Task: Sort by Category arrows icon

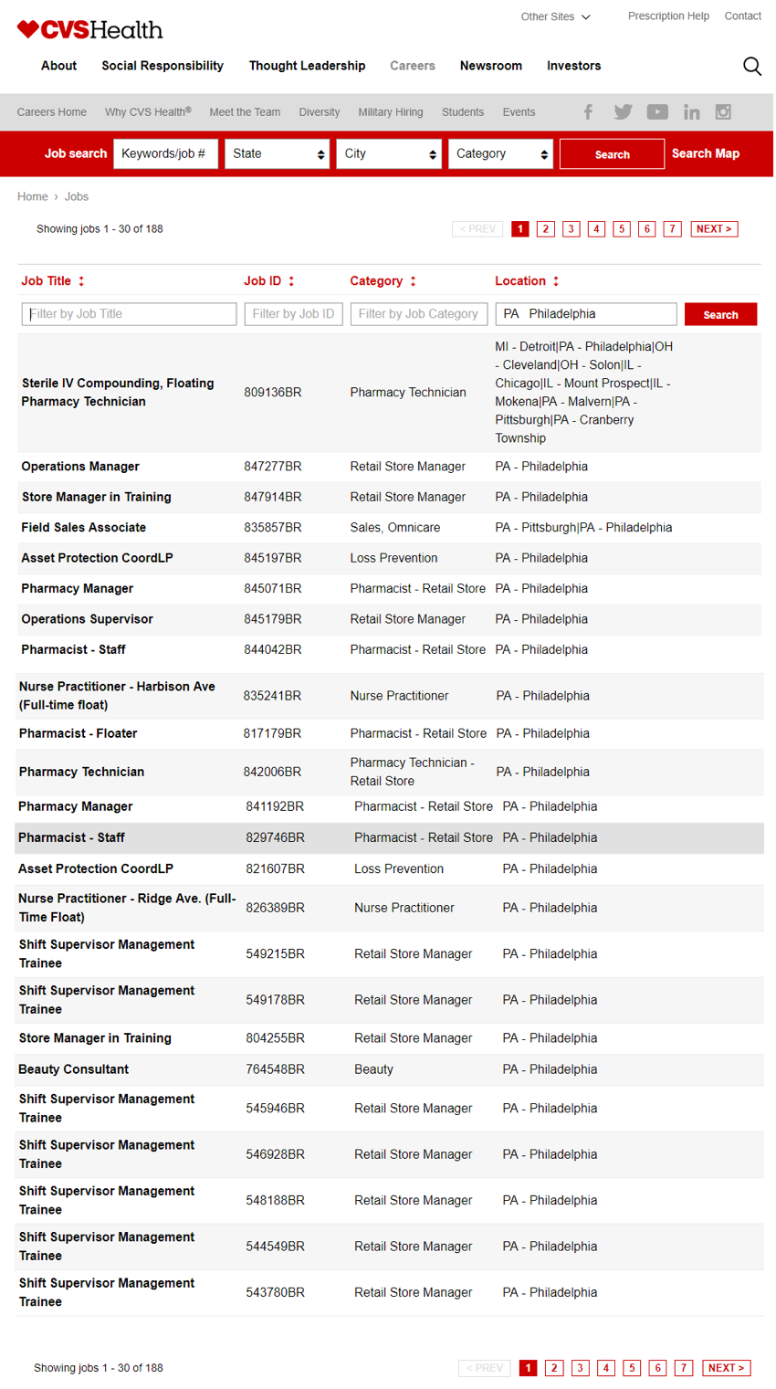Action: 413,281
